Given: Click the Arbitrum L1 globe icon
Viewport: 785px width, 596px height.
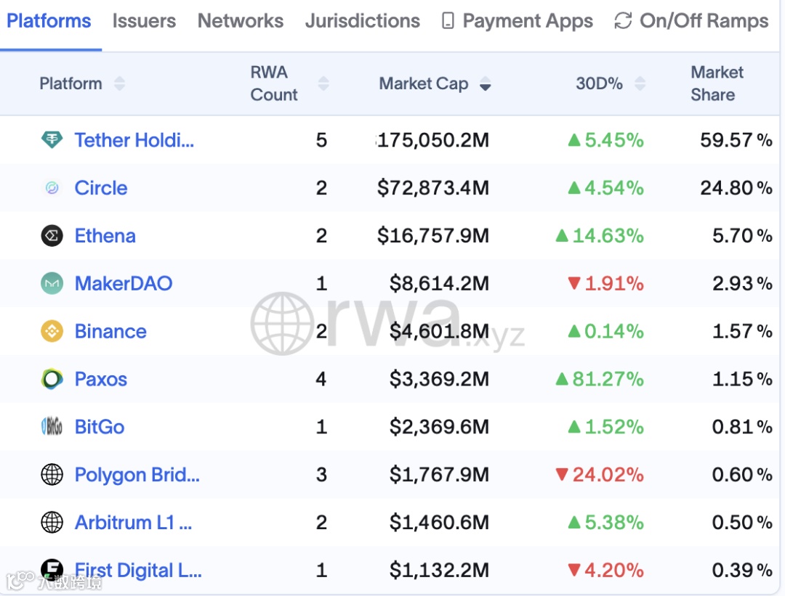Looking at the screenshot, I should 52,523.
